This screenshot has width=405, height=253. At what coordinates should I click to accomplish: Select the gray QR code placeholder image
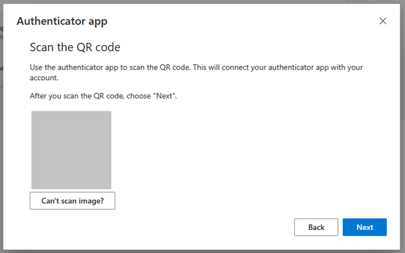pyautogui.click(x=72, y=150)
